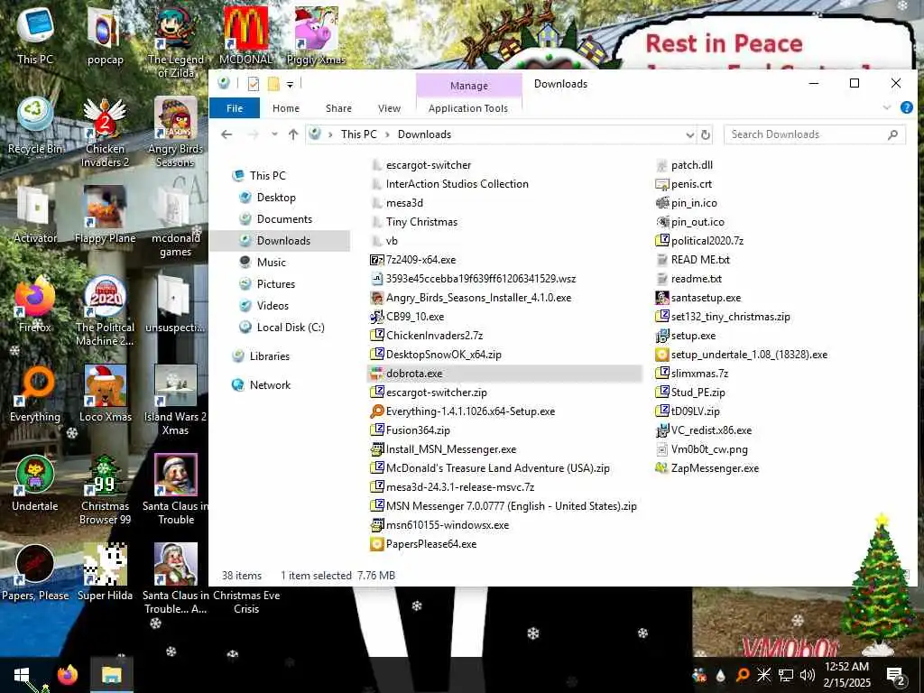Select the Loco Xmas desktop shortcut
Image resolution: width=924 pixels, height=693 pixels.
(105, 395)
